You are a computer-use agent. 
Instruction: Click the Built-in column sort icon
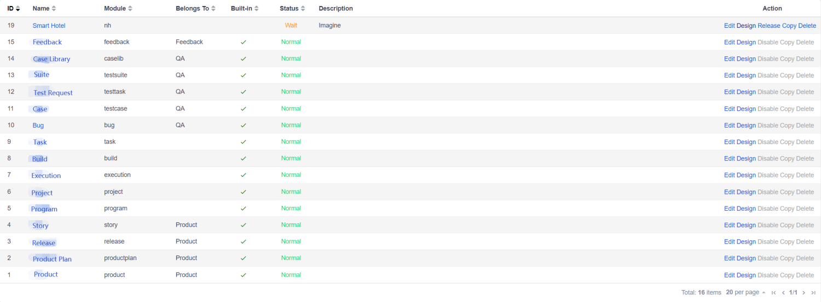[x=257, y=9]
